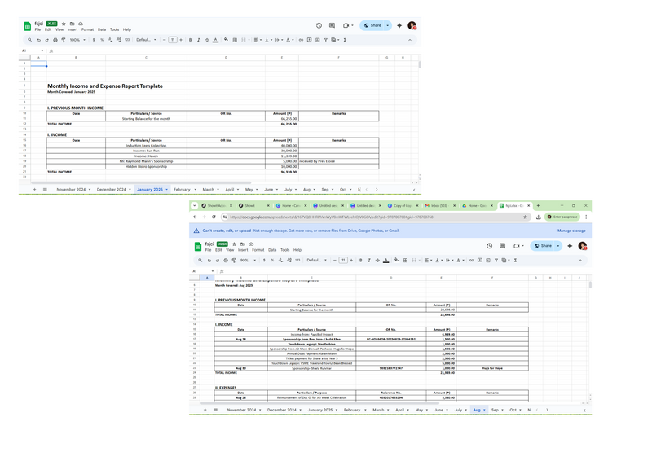The image size is (652, 461).
Task: Open the 100% zoom dropdown
Action: pos(77,40)
